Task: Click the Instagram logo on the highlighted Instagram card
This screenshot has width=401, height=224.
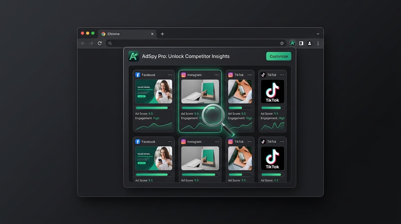Action: pyautogui.click(x=184, y=75)
